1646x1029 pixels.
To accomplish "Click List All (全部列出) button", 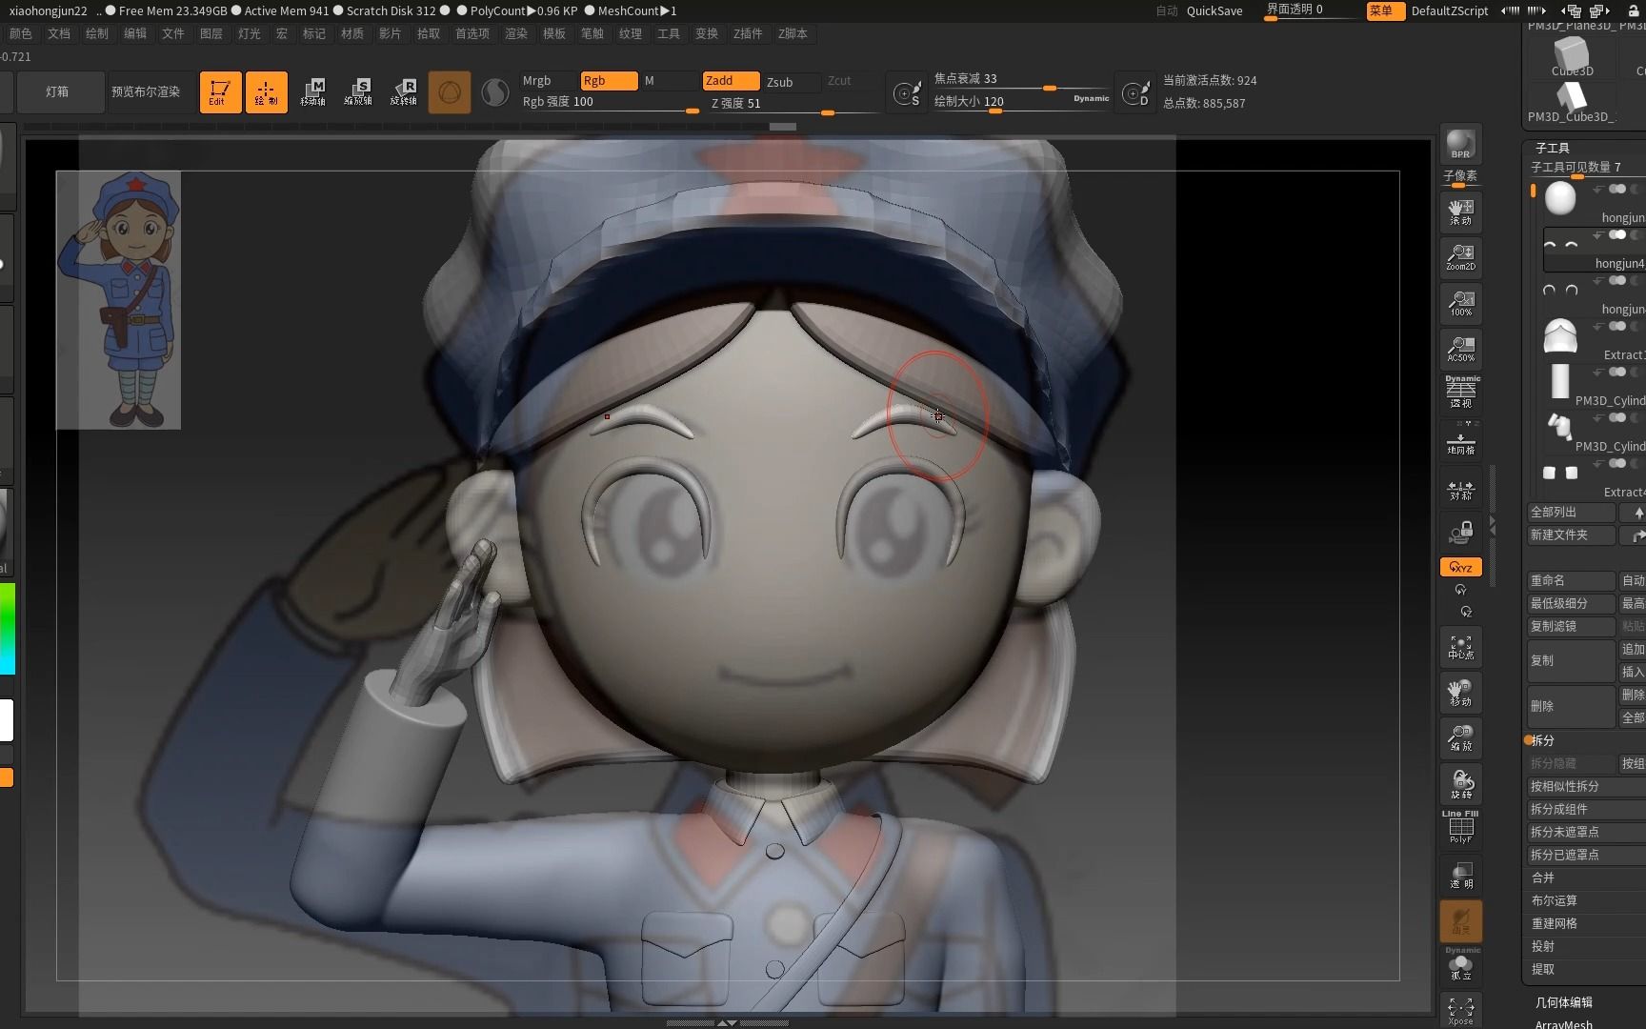I will pyautogui.click(x=1572, y=513).
